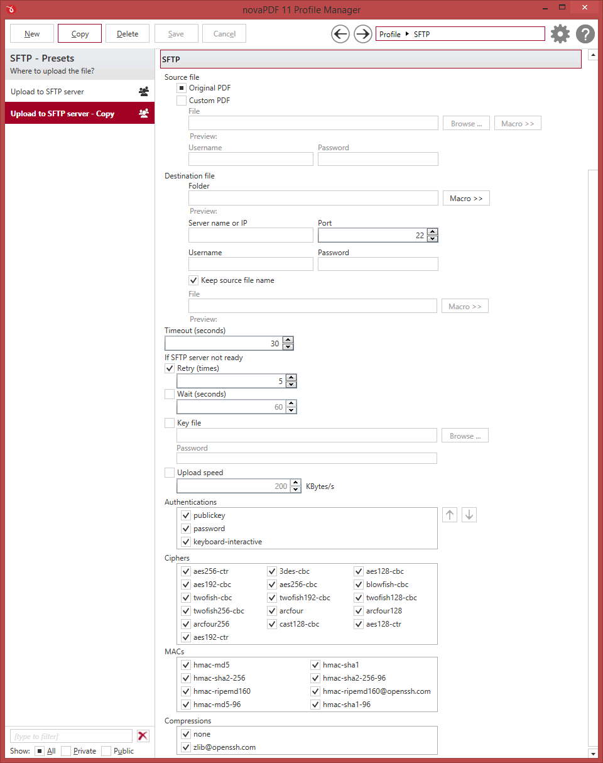Click Browse button for Key file

(x=465, y=436)
